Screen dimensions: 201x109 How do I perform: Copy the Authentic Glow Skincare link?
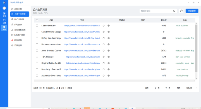104,76
